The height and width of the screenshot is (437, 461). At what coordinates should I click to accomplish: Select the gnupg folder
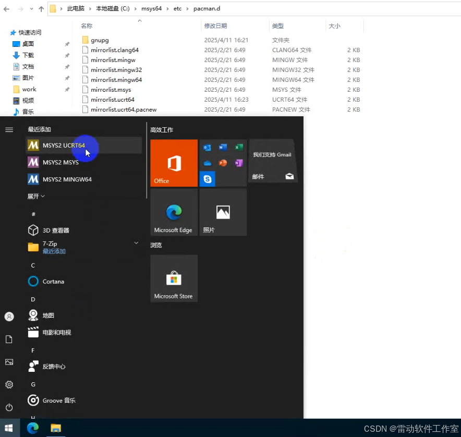coord(100,40)
